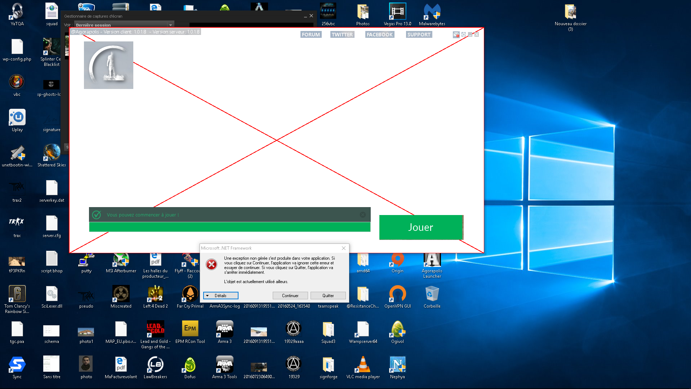This screenshot has width=691, height=389.
Task: Select the Origin desktop shortcut
Action: tap(397, 263)
